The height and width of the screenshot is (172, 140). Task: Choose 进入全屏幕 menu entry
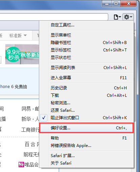[x=87, y=78]
